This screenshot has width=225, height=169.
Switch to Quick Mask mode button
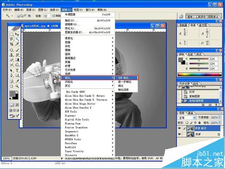(17, 105)
